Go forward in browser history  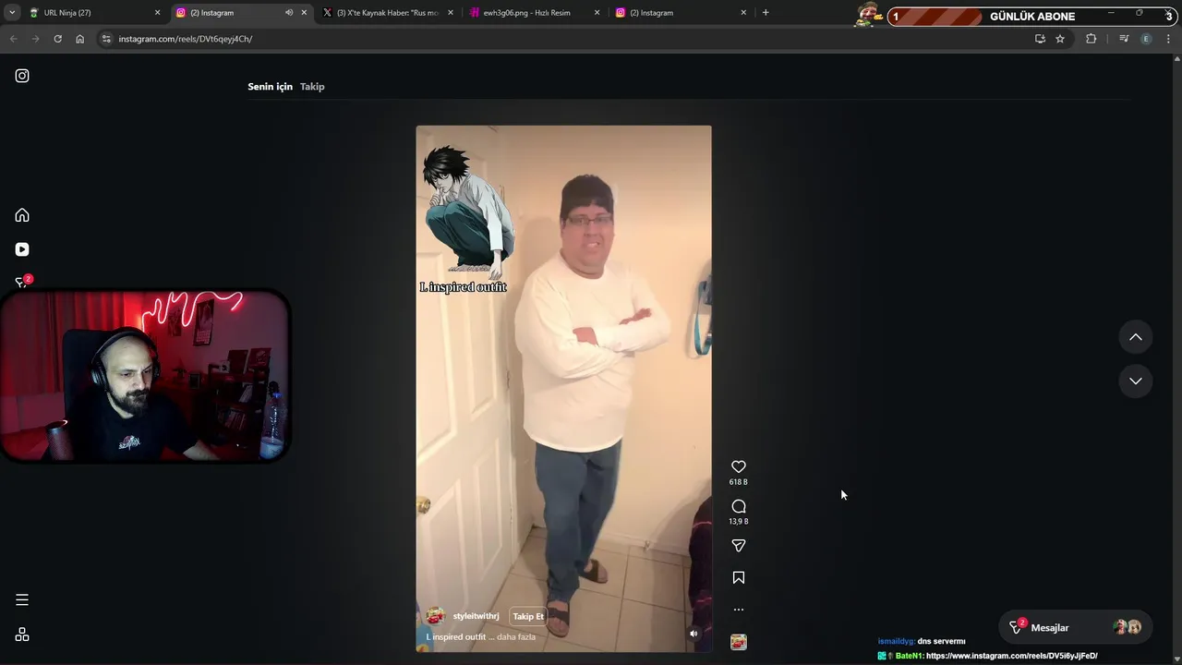(35, 39)
